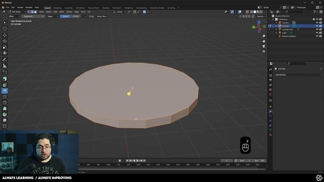Screen dimensions: 324x182
Task: Select the Measure tool
Action: tap(5, 66)
